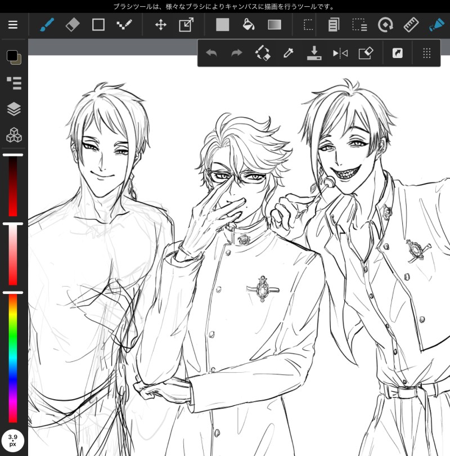Open the document copy/paste tool

click(334, 25)
